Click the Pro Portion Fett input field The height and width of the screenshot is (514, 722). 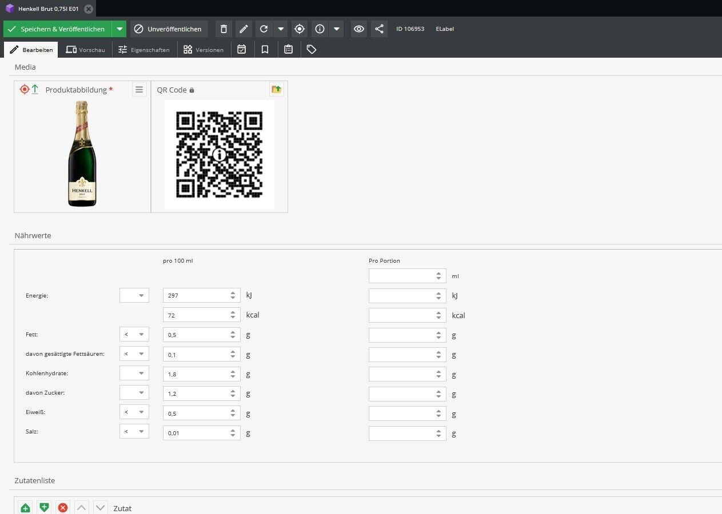(x=408, y=335)
